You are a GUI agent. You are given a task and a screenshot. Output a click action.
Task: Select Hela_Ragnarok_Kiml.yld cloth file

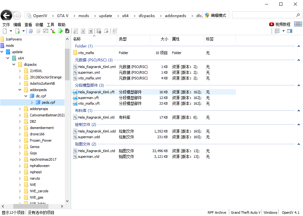[154, 117]
